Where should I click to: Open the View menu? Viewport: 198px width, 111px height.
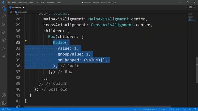coord(31,2)
